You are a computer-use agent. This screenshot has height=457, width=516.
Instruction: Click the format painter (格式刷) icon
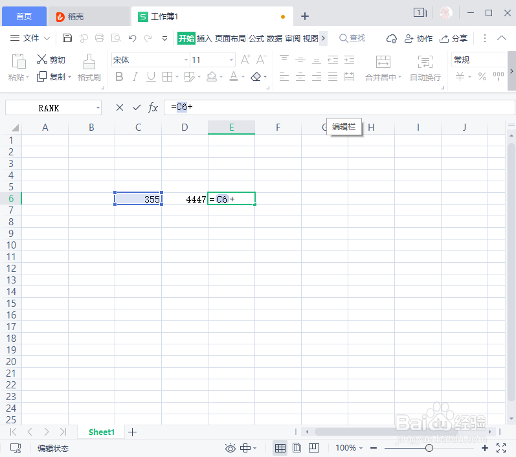(89, 61)
